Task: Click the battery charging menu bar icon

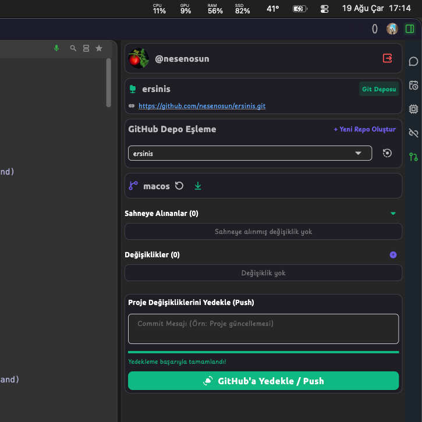Action: (x=300, y=9)
